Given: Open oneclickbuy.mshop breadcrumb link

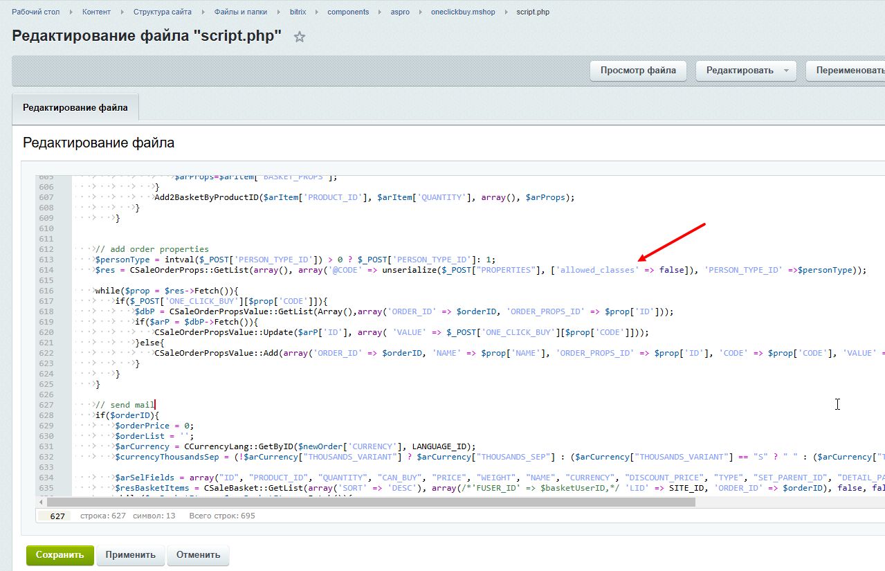Looking at the screenshot, I should tap(463, 12).
